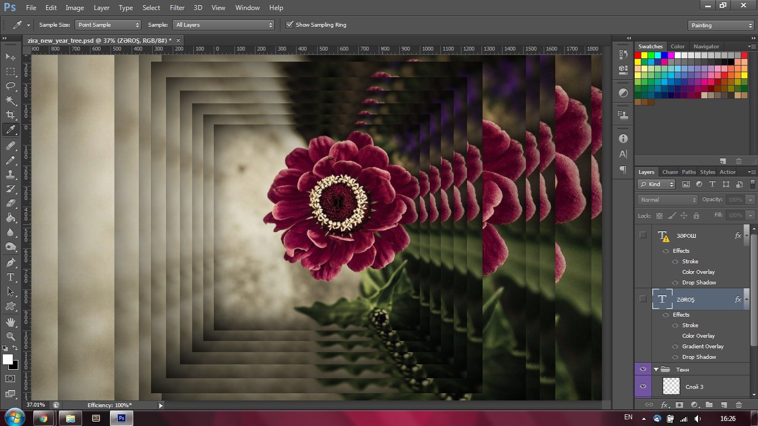Open the Painting workspace dropdown
This screenshot has height=426, width=758.
tap(720, 26)
